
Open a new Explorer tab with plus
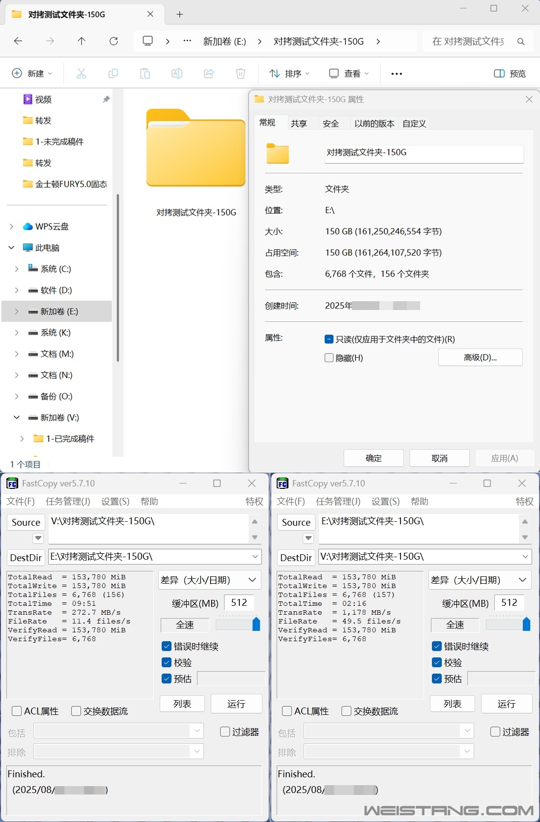pyautogui.click(x=180, y=14)
